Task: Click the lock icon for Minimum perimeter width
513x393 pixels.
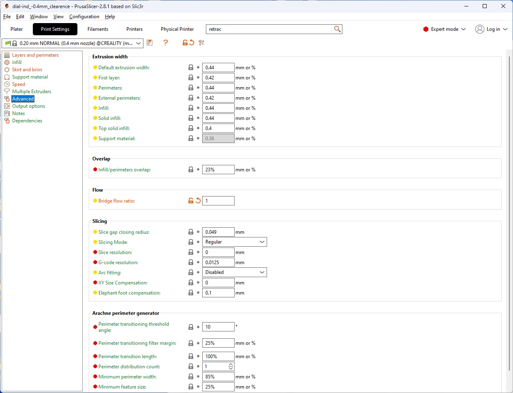Action: click(191, 376)
